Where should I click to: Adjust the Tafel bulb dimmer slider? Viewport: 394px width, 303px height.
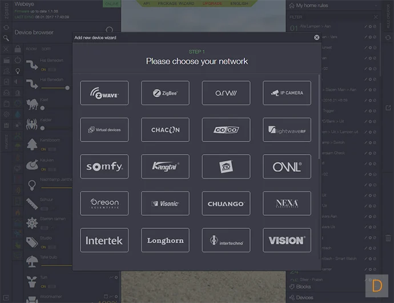click(57, 265)
